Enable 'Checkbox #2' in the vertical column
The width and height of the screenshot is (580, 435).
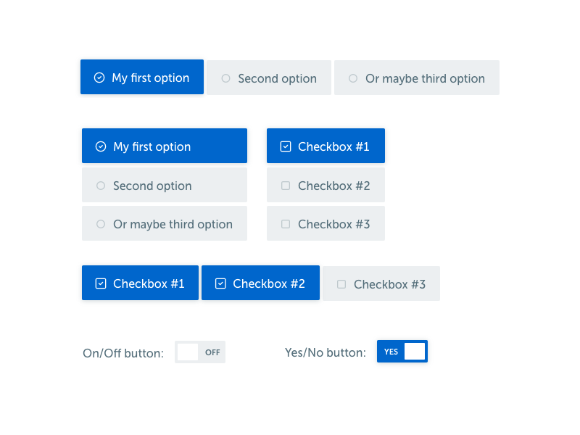326,186
